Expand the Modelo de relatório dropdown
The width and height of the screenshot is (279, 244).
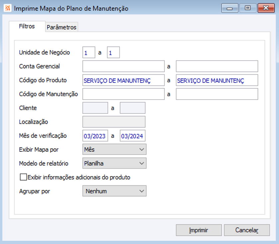114,163
